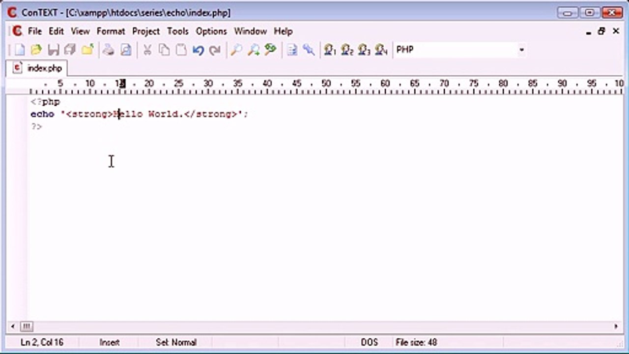The image size is (629, 354).
Task: Run user command 2 icon
Action: [x=347, y=50]
